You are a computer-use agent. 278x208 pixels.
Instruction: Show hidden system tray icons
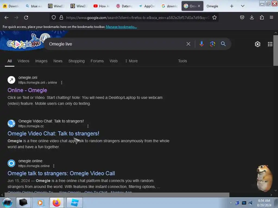coord(231,203)
